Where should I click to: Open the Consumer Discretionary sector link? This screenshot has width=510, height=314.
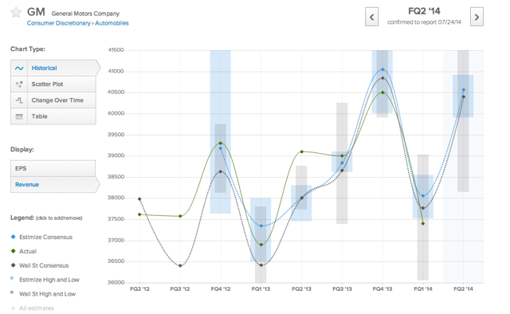[58, 23]
